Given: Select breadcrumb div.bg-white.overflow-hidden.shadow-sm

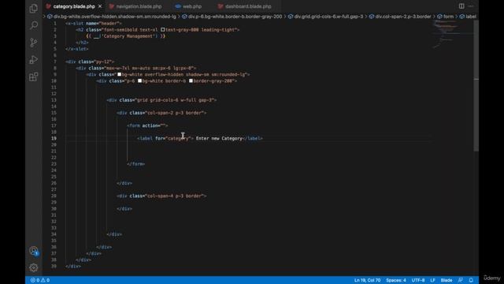Looking at the screenshot, I should [111, 17].
